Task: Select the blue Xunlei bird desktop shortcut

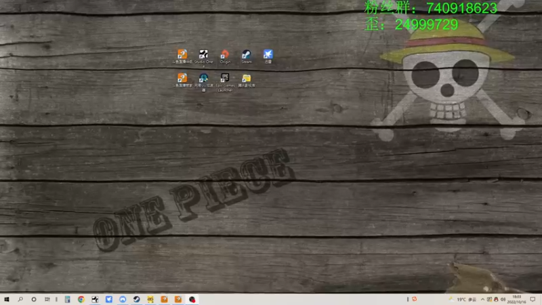Action: coord(268,57)
